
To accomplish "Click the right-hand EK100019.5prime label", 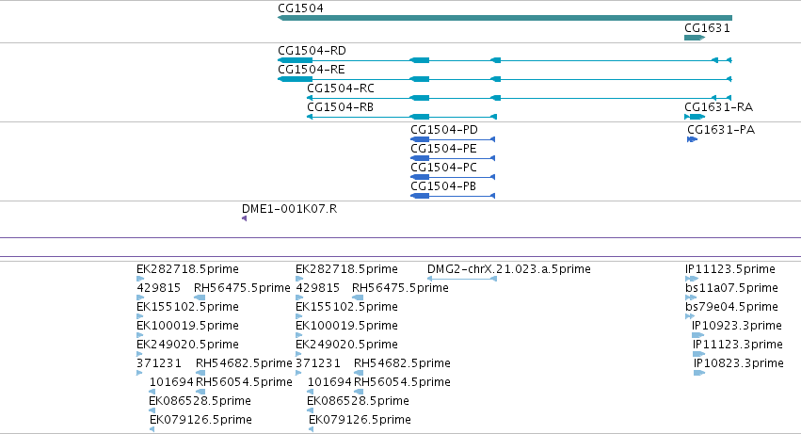I will 347,326.
